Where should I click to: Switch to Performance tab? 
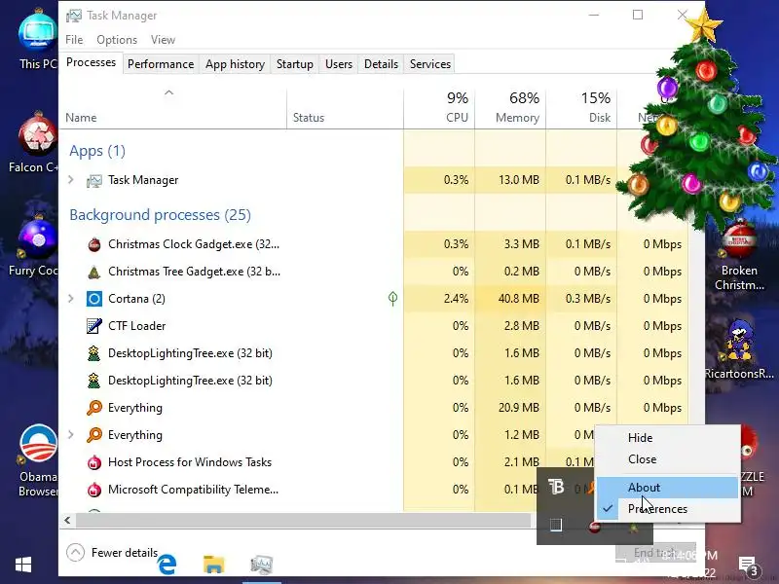click(x=161, y=64)
